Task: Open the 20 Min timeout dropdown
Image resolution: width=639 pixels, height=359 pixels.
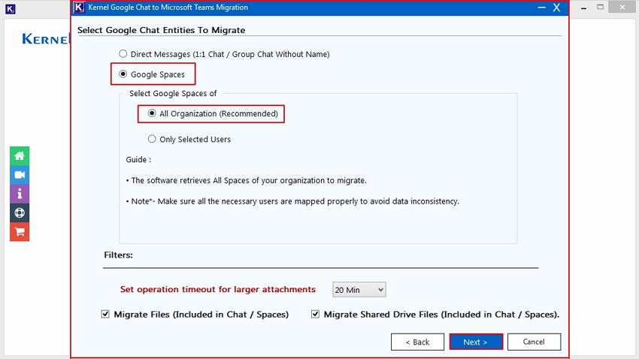Action: tap(359, 289)
